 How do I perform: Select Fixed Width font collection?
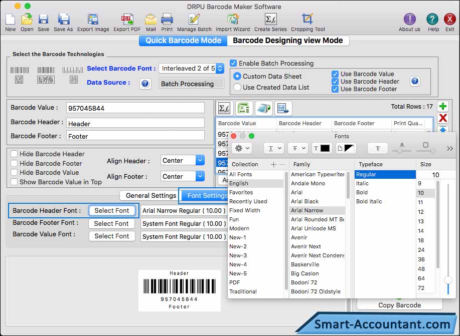point(245,210)
